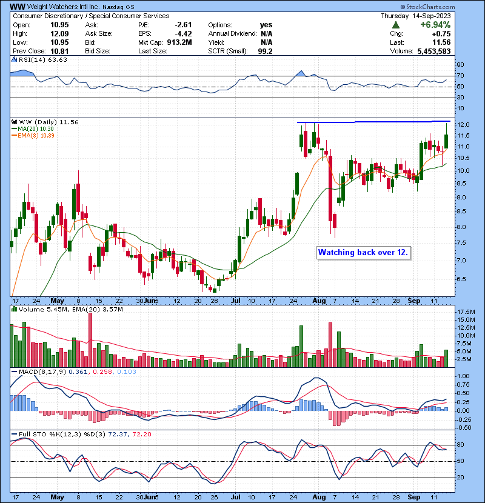The width and height of the screenshot is (485, 503).
Task: Click the Options yes value
Action: [266, 25]
